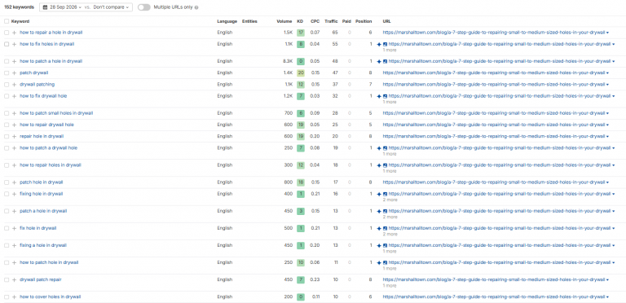Expand URL caret in 'patch drywall' row

[x=607, y=73]
